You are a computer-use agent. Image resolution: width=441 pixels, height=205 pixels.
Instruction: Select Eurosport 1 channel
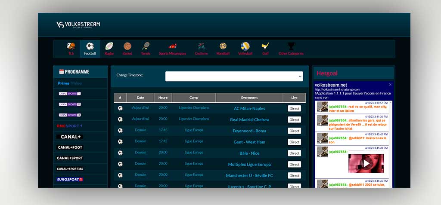click(69, 179)
